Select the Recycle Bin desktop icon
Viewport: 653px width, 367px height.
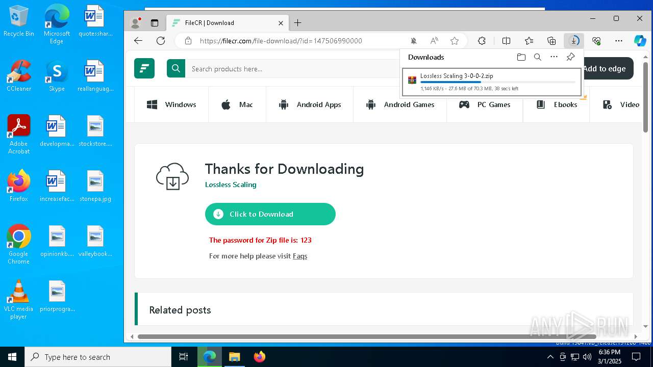(19, 21)
